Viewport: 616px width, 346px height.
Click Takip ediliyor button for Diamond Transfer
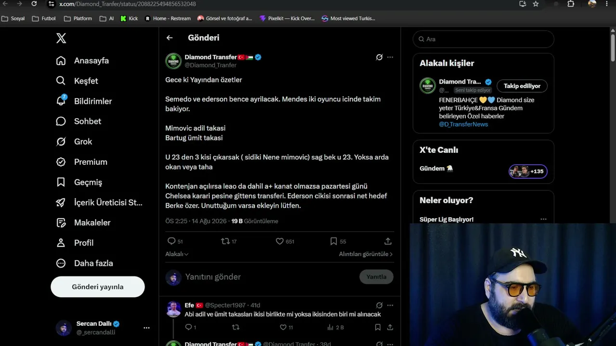[522, 86]
